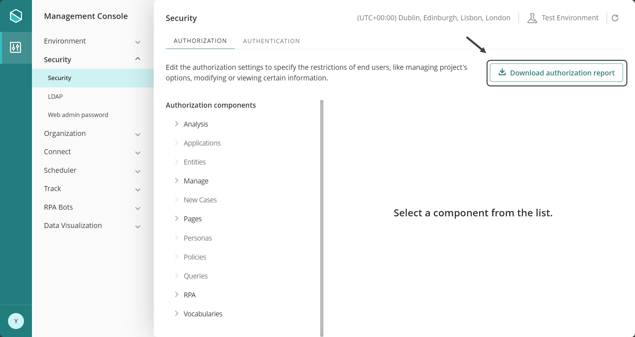Image resolution: width=635 pixels, height=337 pixels.
Task: Click the refresh icon in header
Action: point(615,18)
